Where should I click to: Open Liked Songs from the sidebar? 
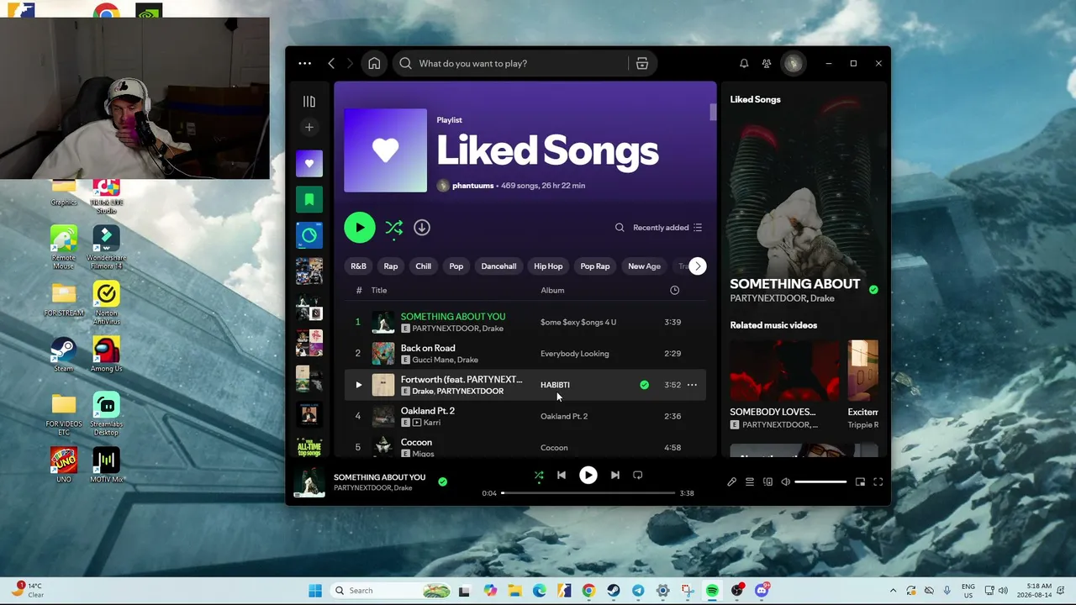(309, 164)
